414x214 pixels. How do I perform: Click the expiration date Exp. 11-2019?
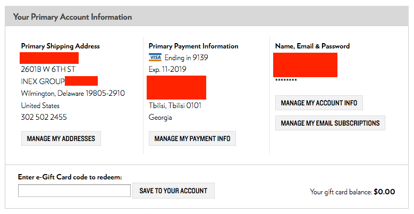[167, 69]
